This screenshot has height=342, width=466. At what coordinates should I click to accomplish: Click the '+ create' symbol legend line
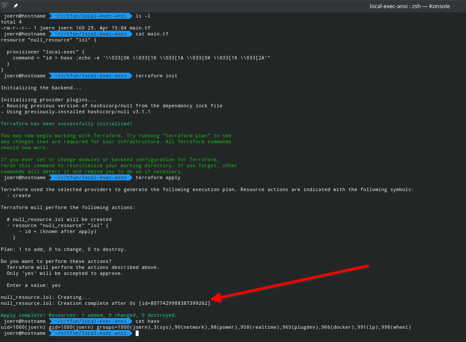click(x=19, y=195)
